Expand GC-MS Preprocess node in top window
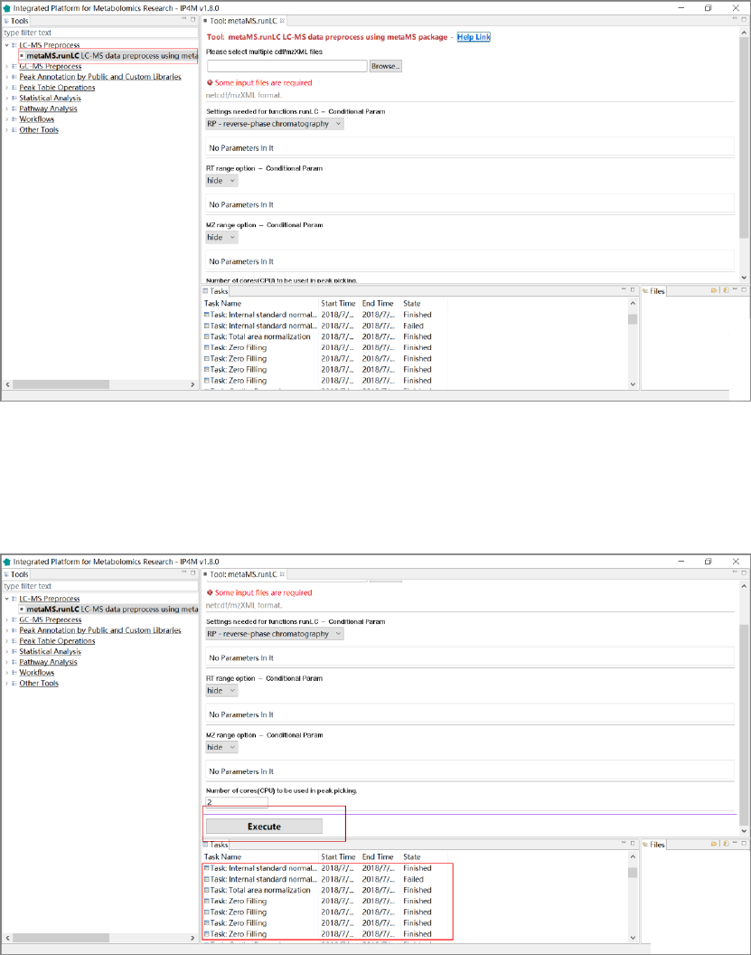751x955 pixels. pos(6,66)
